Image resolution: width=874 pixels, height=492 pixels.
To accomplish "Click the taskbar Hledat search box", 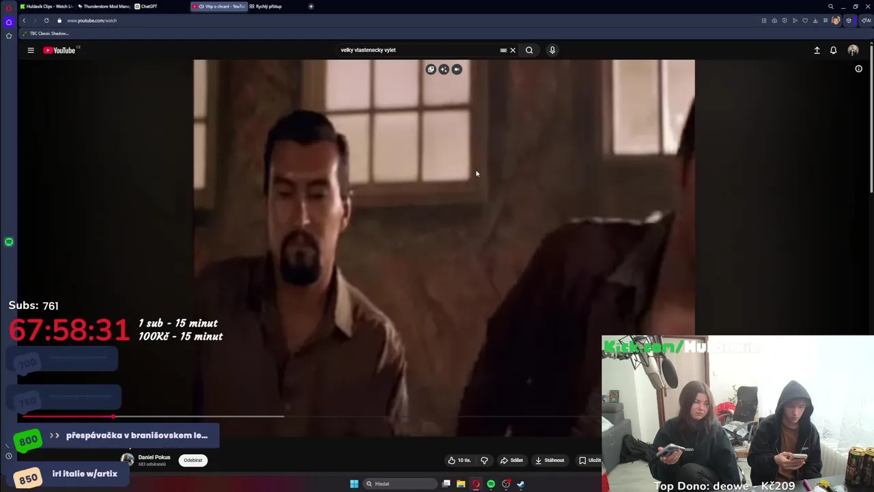I will coord(400,484).
